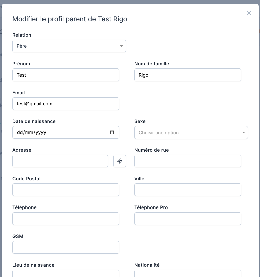Focus the Nationalité input field
260x277 pixels.
click(187, 273)
